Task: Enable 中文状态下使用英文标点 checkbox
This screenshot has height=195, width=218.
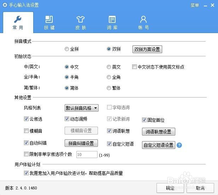Action: pyautogui.click(x=134, y=67)
